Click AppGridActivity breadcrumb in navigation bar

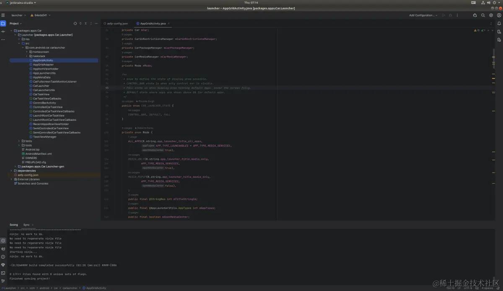pos(94,288)
